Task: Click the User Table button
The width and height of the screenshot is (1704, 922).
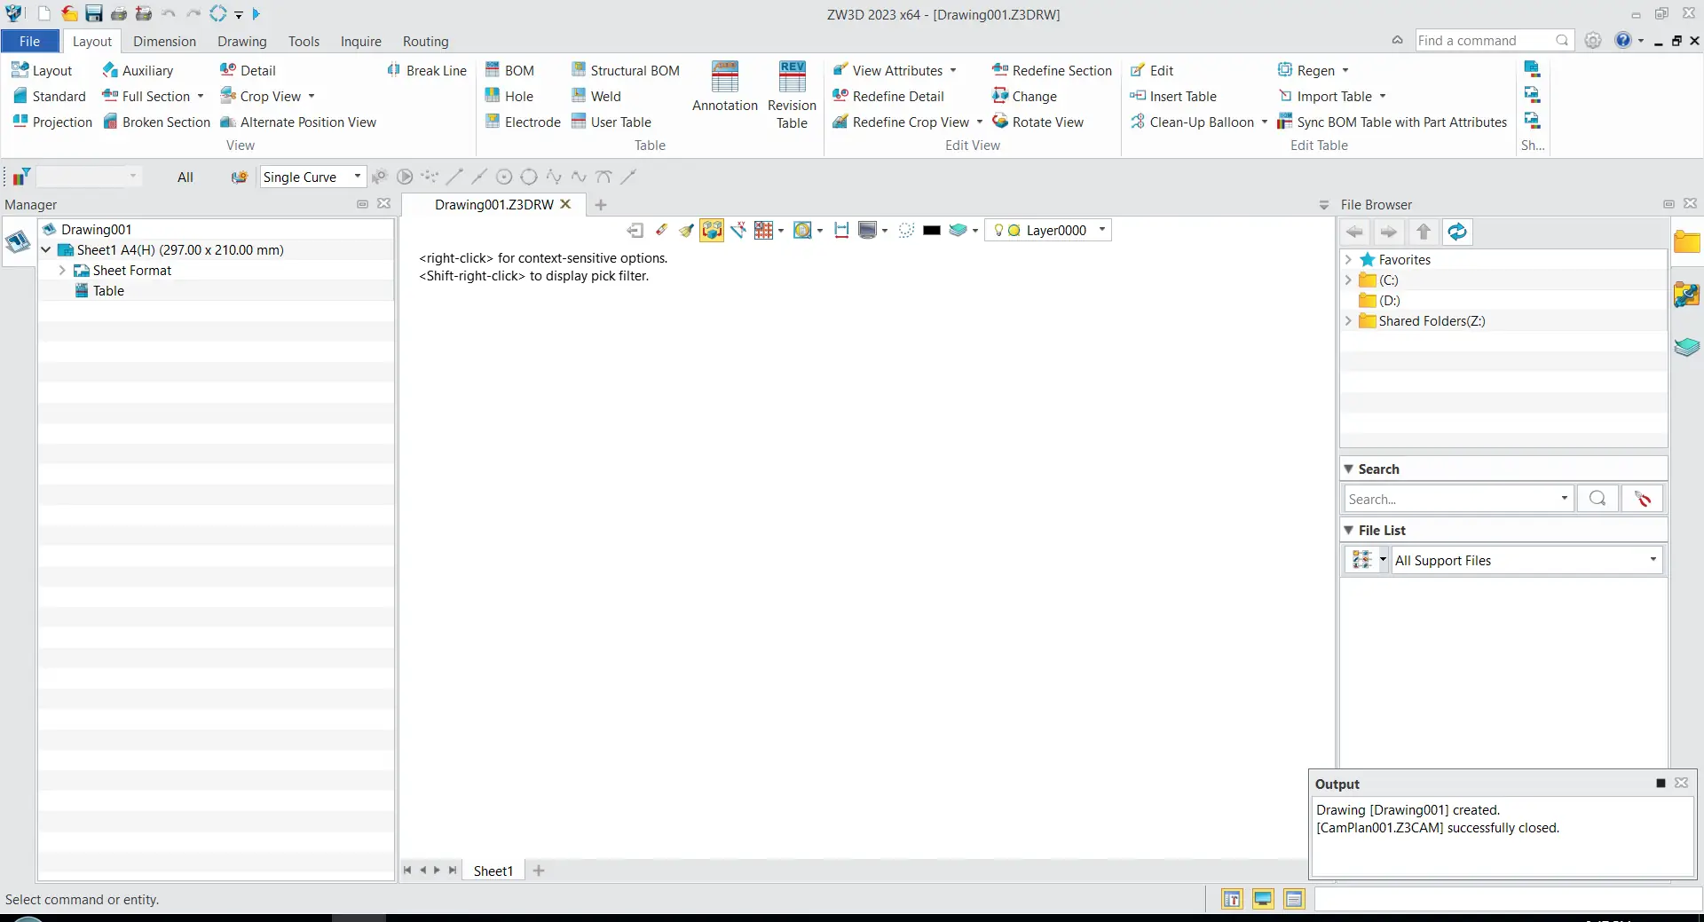Action: pos(611,122)
